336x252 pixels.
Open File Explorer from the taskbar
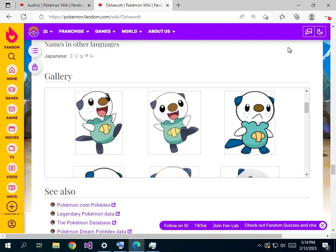click(x=56, y=245)
